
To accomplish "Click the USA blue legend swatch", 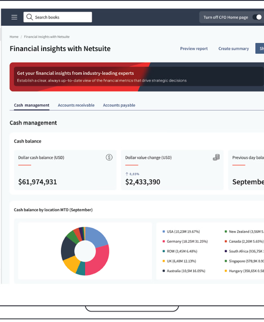I will [x=164, y=232].
